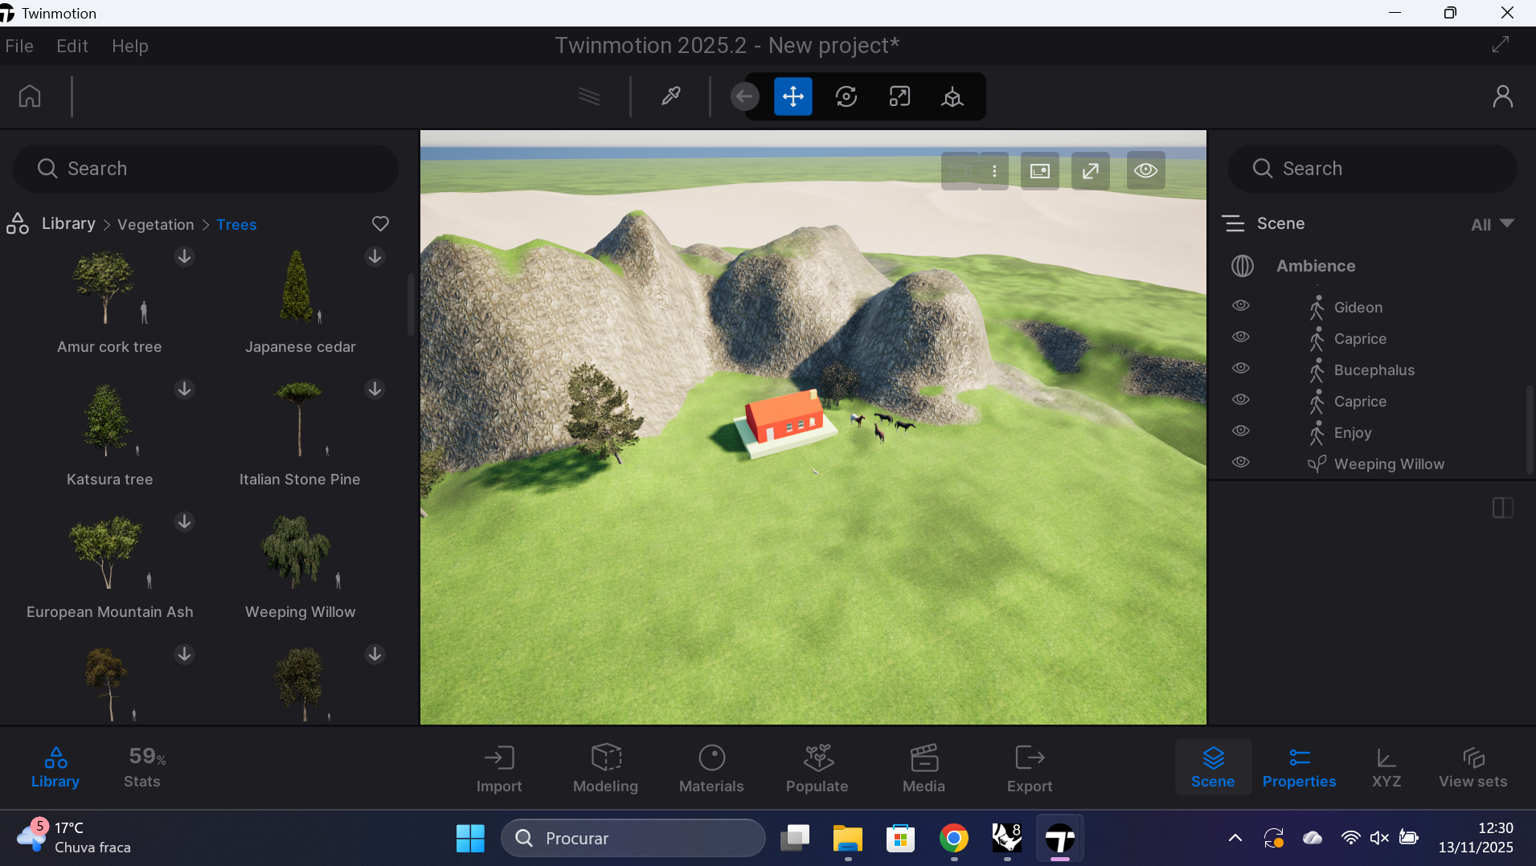1536x866 pixels.
Task: Maximize the viewport with the arrow icon
Action: pos(1091,170)
